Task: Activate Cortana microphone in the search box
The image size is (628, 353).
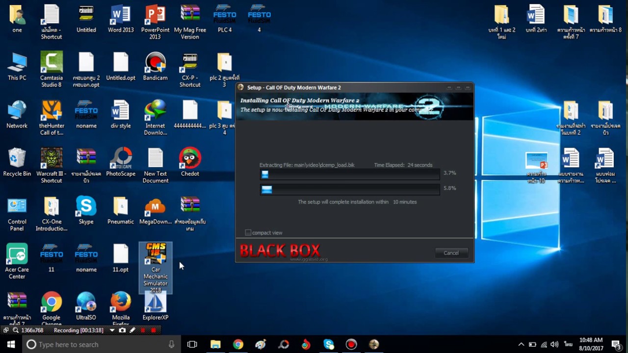Action: (171, 344)
